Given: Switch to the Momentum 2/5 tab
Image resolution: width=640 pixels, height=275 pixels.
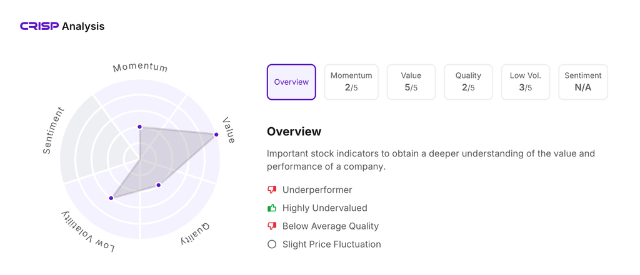Looking at the screenshot, I should click(x=351, y=82).
